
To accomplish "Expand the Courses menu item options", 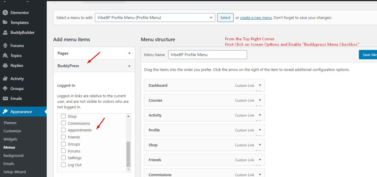I will 260,100.
